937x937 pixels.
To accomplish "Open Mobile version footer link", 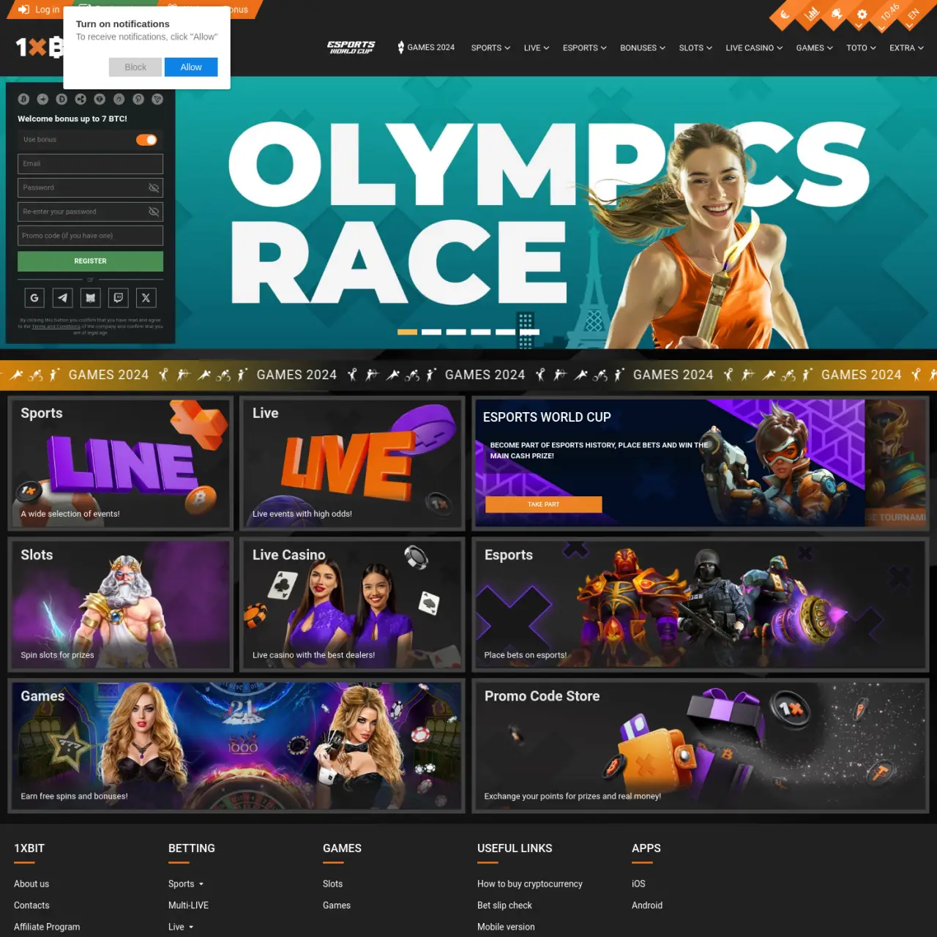I will coord(506,927).
